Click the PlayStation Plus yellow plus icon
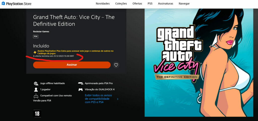Image resolution: width=258 pixels, height=121 pixels. coord(35,52)
